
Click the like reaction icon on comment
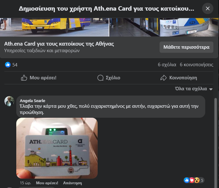[187, 180]
